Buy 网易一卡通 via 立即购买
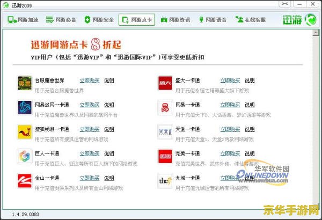 tap(230, 105)
